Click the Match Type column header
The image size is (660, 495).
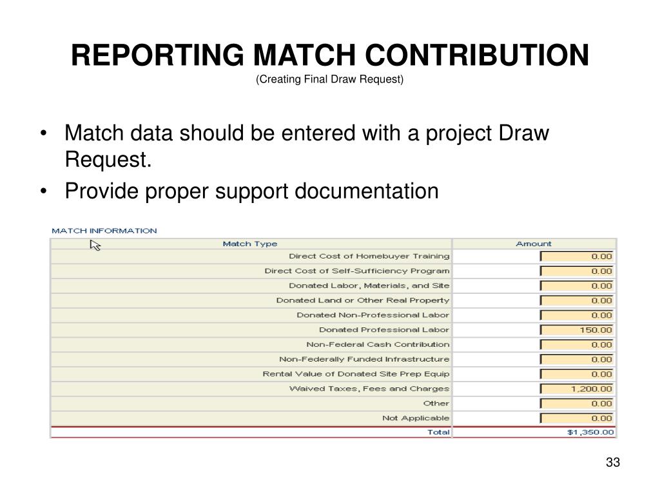point(250,244)
